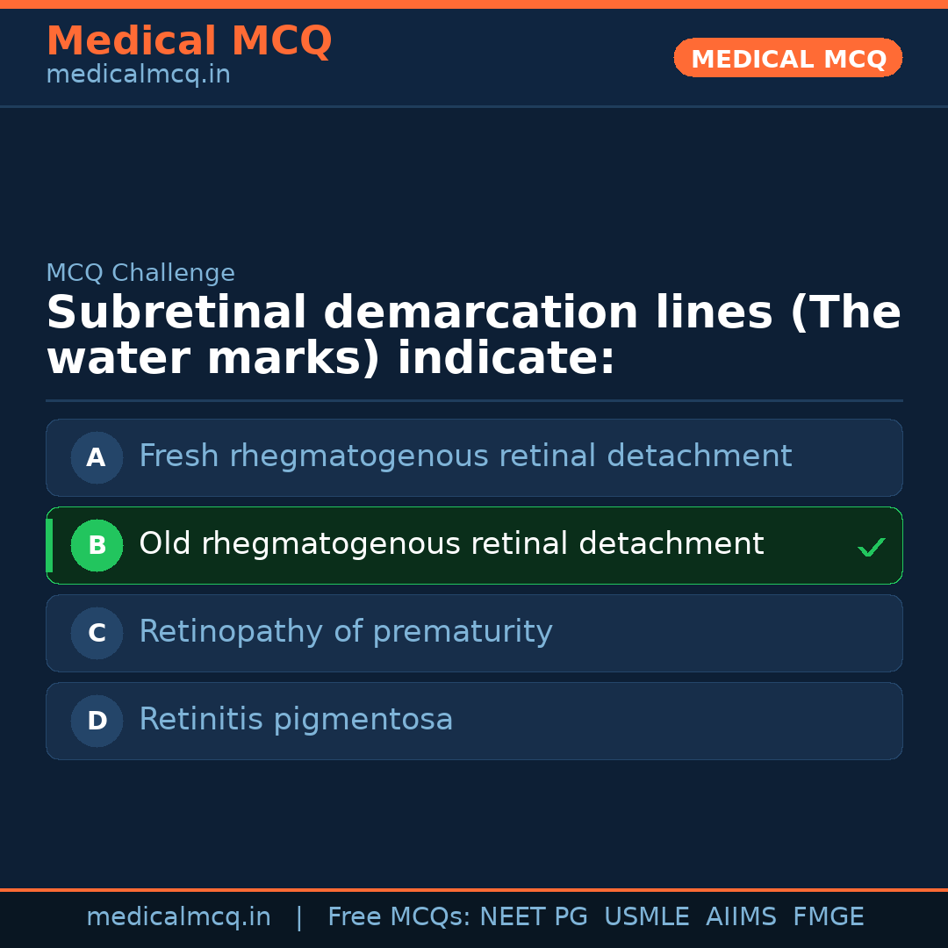
Task: Select the green letter B circle
Action: tap(97, 545)
